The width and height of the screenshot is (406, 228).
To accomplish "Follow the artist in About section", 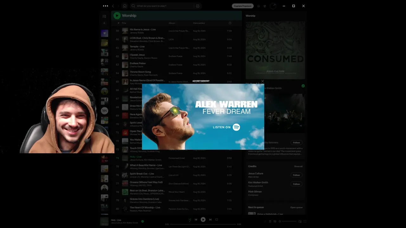I will pyautogui.click(x=296, y=142).
